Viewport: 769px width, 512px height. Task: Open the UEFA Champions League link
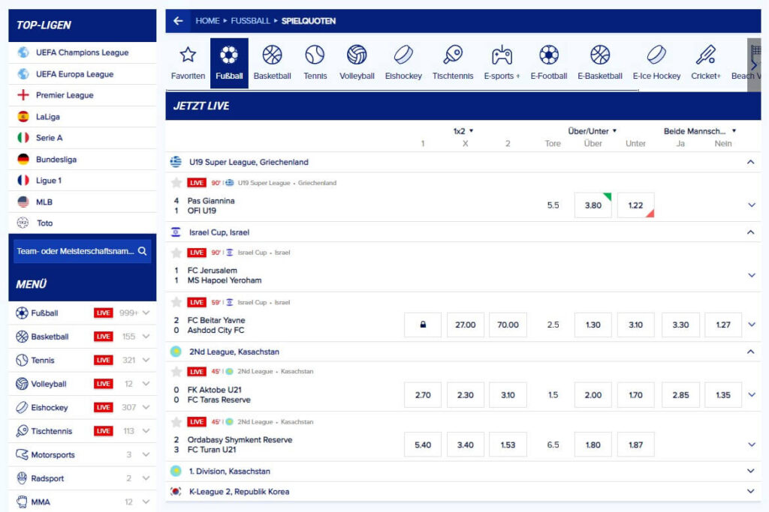(82, 52)
